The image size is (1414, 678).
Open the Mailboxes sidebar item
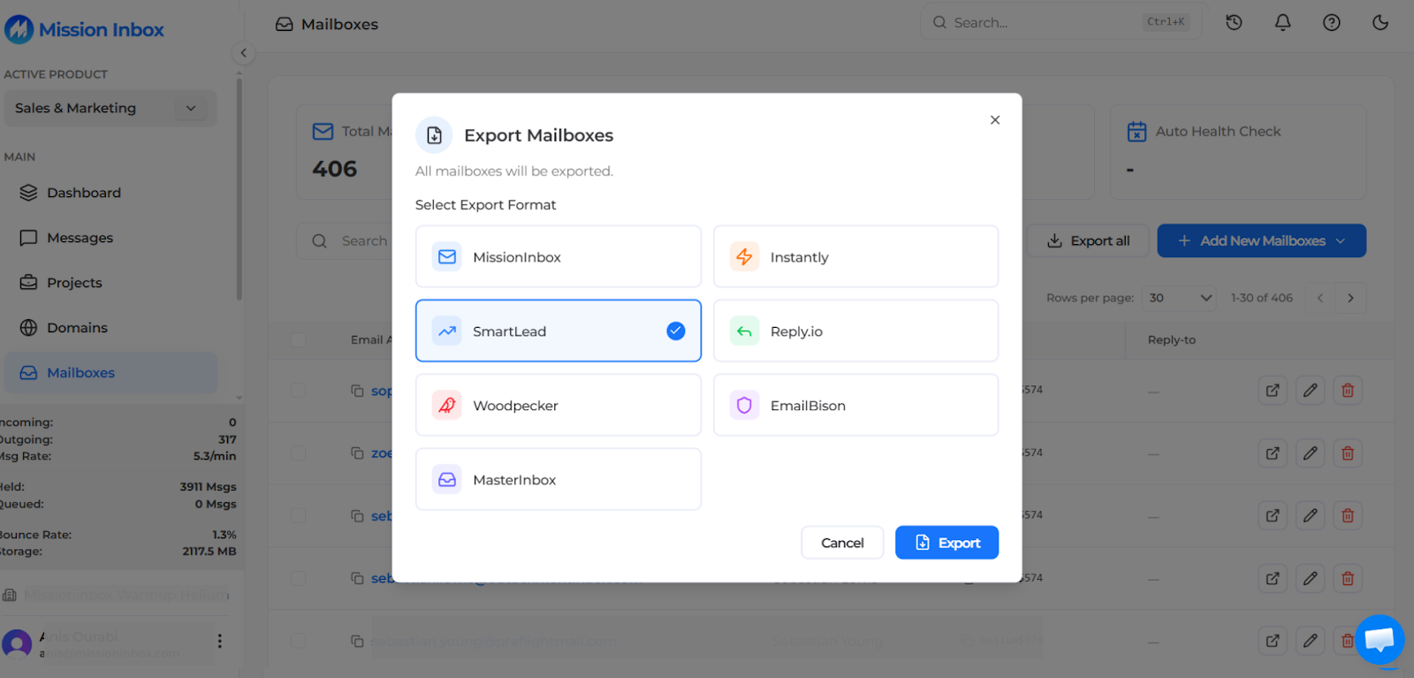pyautogui.click(x=110, y=373)
